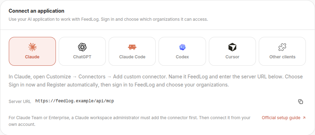Screen dimensions: 315x135
Task: Select the Claude tab label
Action: 32,57
